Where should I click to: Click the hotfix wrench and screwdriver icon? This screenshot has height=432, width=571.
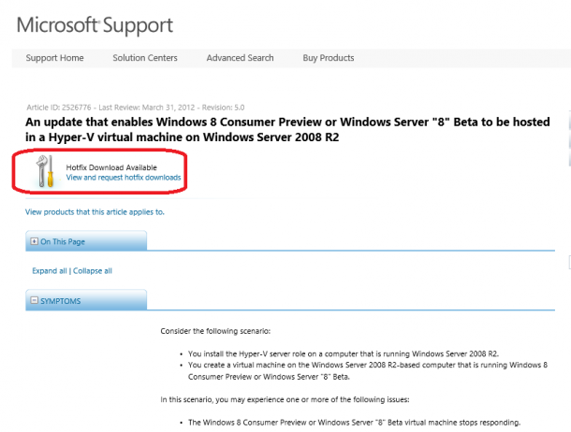coord(45,171)
